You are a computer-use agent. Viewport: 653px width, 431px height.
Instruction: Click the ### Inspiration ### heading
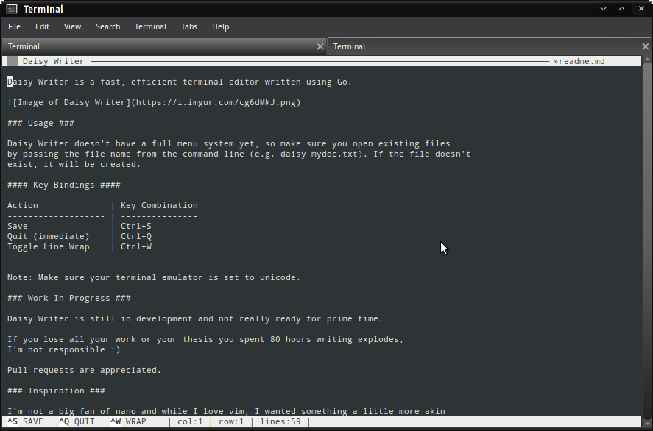56,391
